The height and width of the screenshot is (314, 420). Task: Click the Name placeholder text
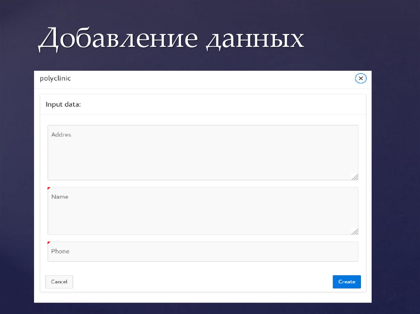click(59, 197)
